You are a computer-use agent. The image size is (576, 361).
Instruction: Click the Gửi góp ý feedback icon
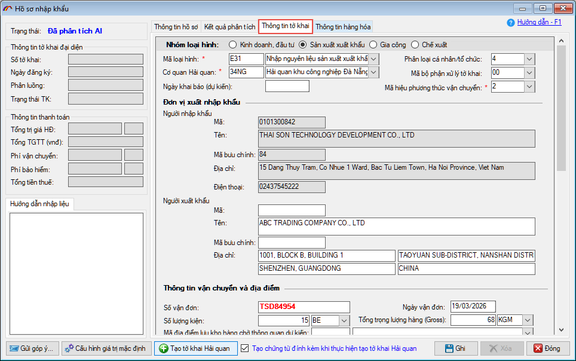click(x=14, y=348)
